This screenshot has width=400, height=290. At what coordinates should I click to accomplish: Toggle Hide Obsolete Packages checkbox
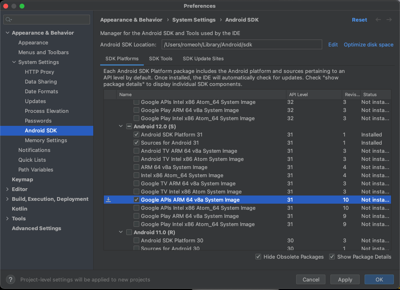(258, 257)
